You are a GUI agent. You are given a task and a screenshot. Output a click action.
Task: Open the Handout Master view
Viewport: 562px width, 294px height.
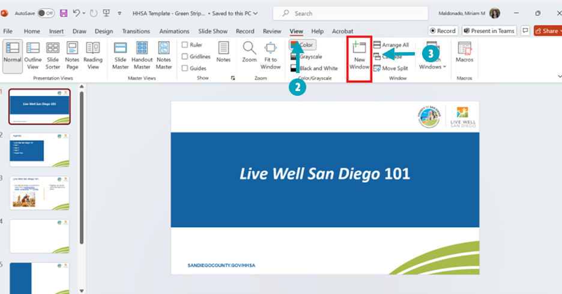click(142, 56)
